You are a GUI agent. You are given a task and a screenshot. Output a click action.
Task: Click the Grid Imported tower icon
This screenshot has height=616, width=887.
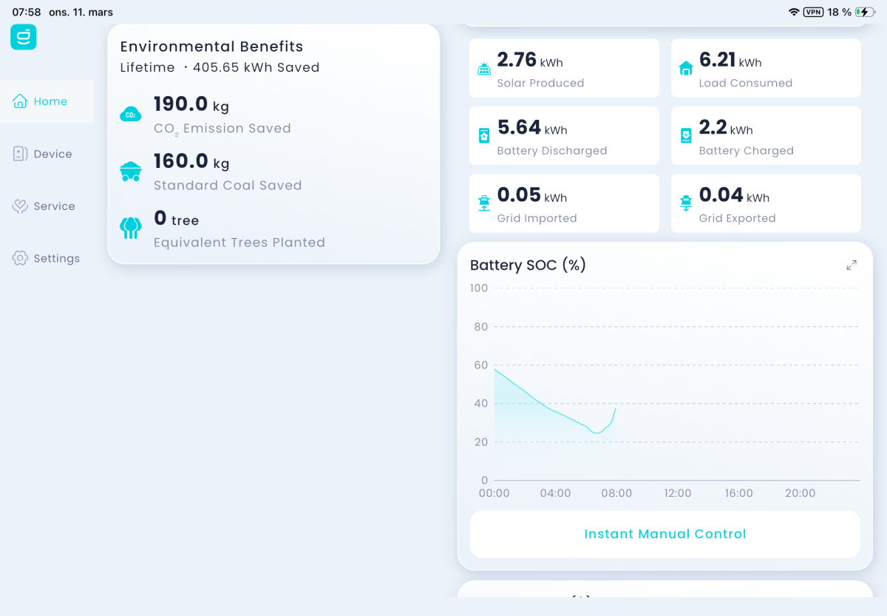[x=484, y=203]
